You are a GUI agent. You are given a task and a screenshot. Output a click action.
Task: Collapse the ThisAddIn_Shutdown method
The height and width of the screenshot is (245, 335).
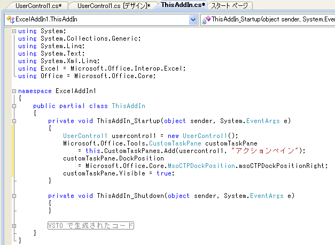[x=14, y=196]
